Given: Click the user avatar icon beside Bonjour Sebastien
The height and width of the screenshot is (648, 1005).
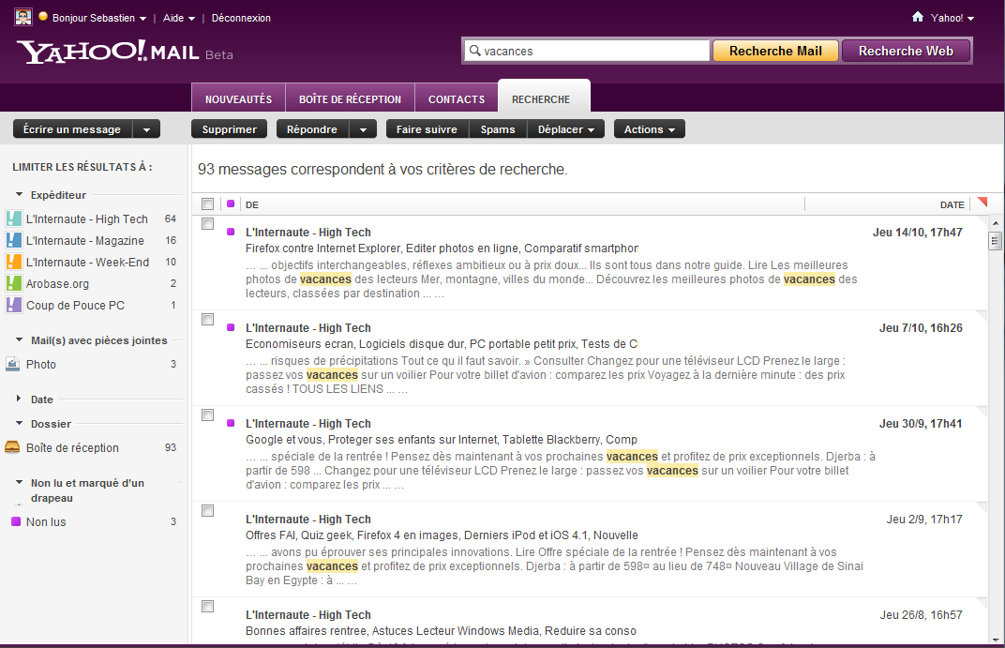Looking at the screenshot, I should (23, 17).
